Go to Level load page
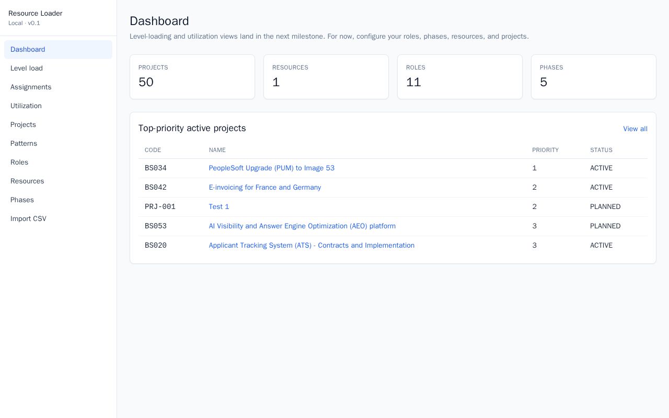This screenshot has width=669, height=418. click(58, 68)
